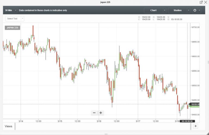Open chart in pop-out window icon
209x135 pixels.
pos(201,2)
